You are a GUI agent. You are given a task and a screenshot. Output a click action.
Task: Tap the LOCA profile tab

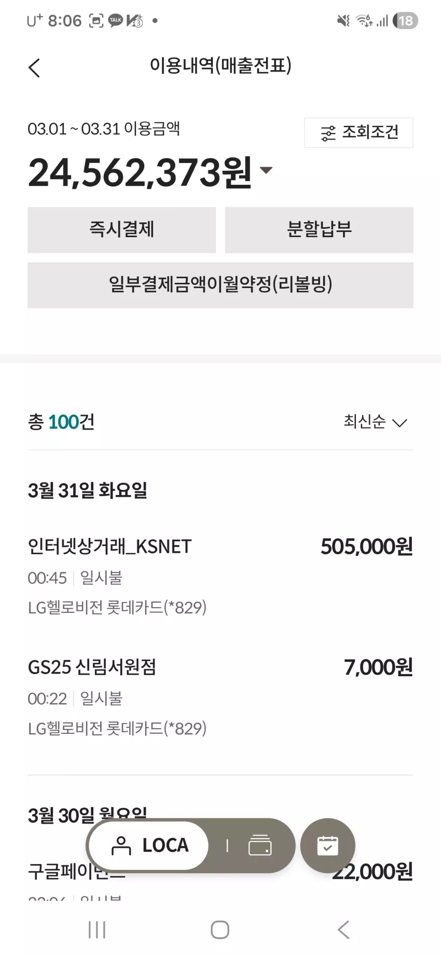pyautogui.click(x=149, y=845)
